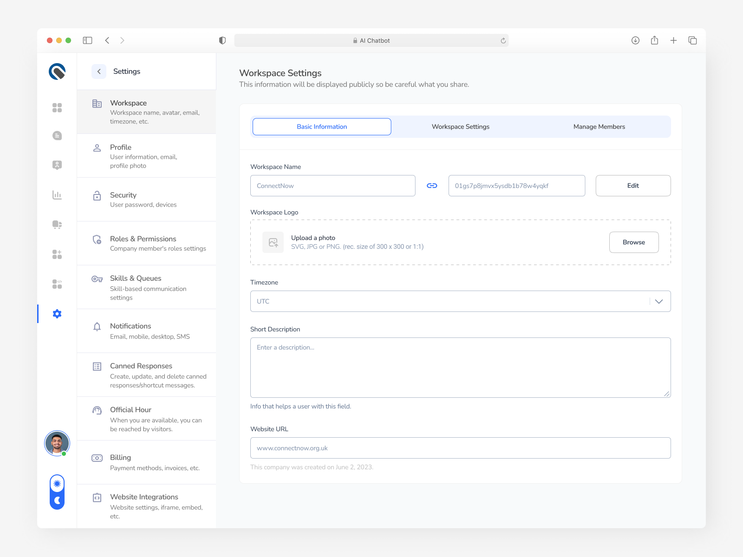The image size is (743, 557).
Task: Click the Edit button near workspace ID
Action: point(633,185)
